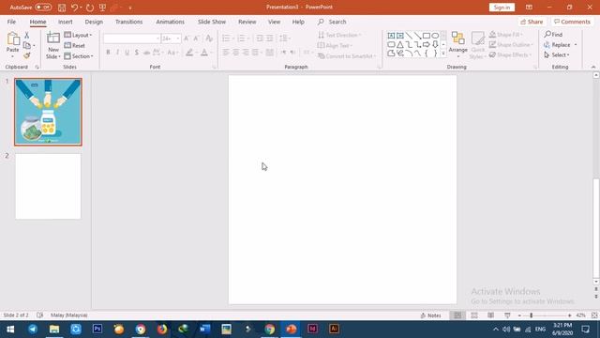This screenshot has width=600, height=338.
Task: Switch to the Design tab
Action: point(94,22)
